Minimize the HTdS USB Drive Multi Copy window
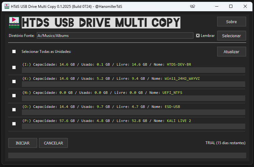 coord(217,6)
